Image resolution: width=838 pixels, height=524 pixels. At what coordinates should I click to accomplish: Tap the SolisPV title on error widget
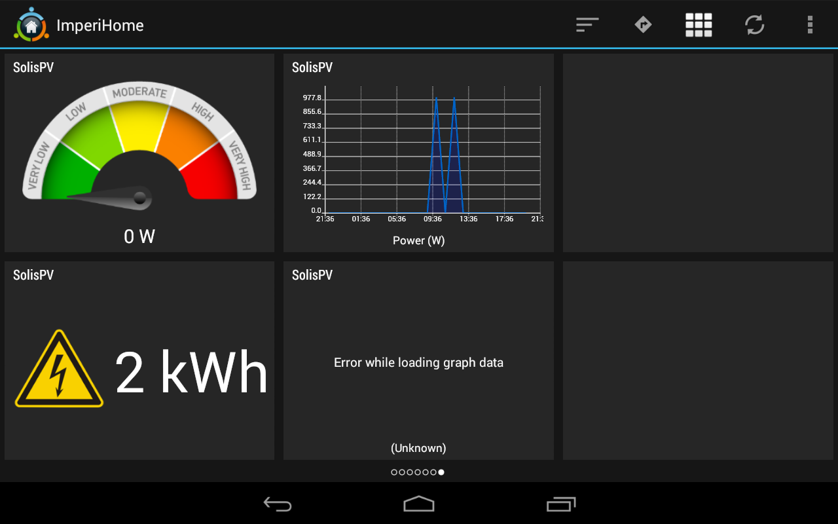click(312, 275)
